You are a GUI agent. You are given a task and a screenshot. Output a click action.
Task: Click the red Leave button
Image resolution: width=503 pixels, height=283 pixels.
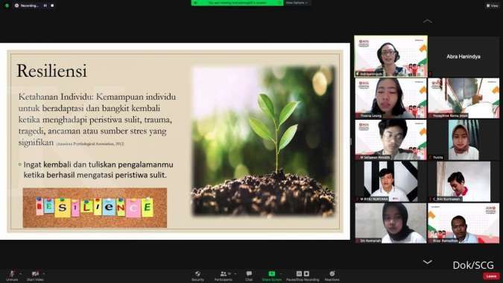pos(491,276)
